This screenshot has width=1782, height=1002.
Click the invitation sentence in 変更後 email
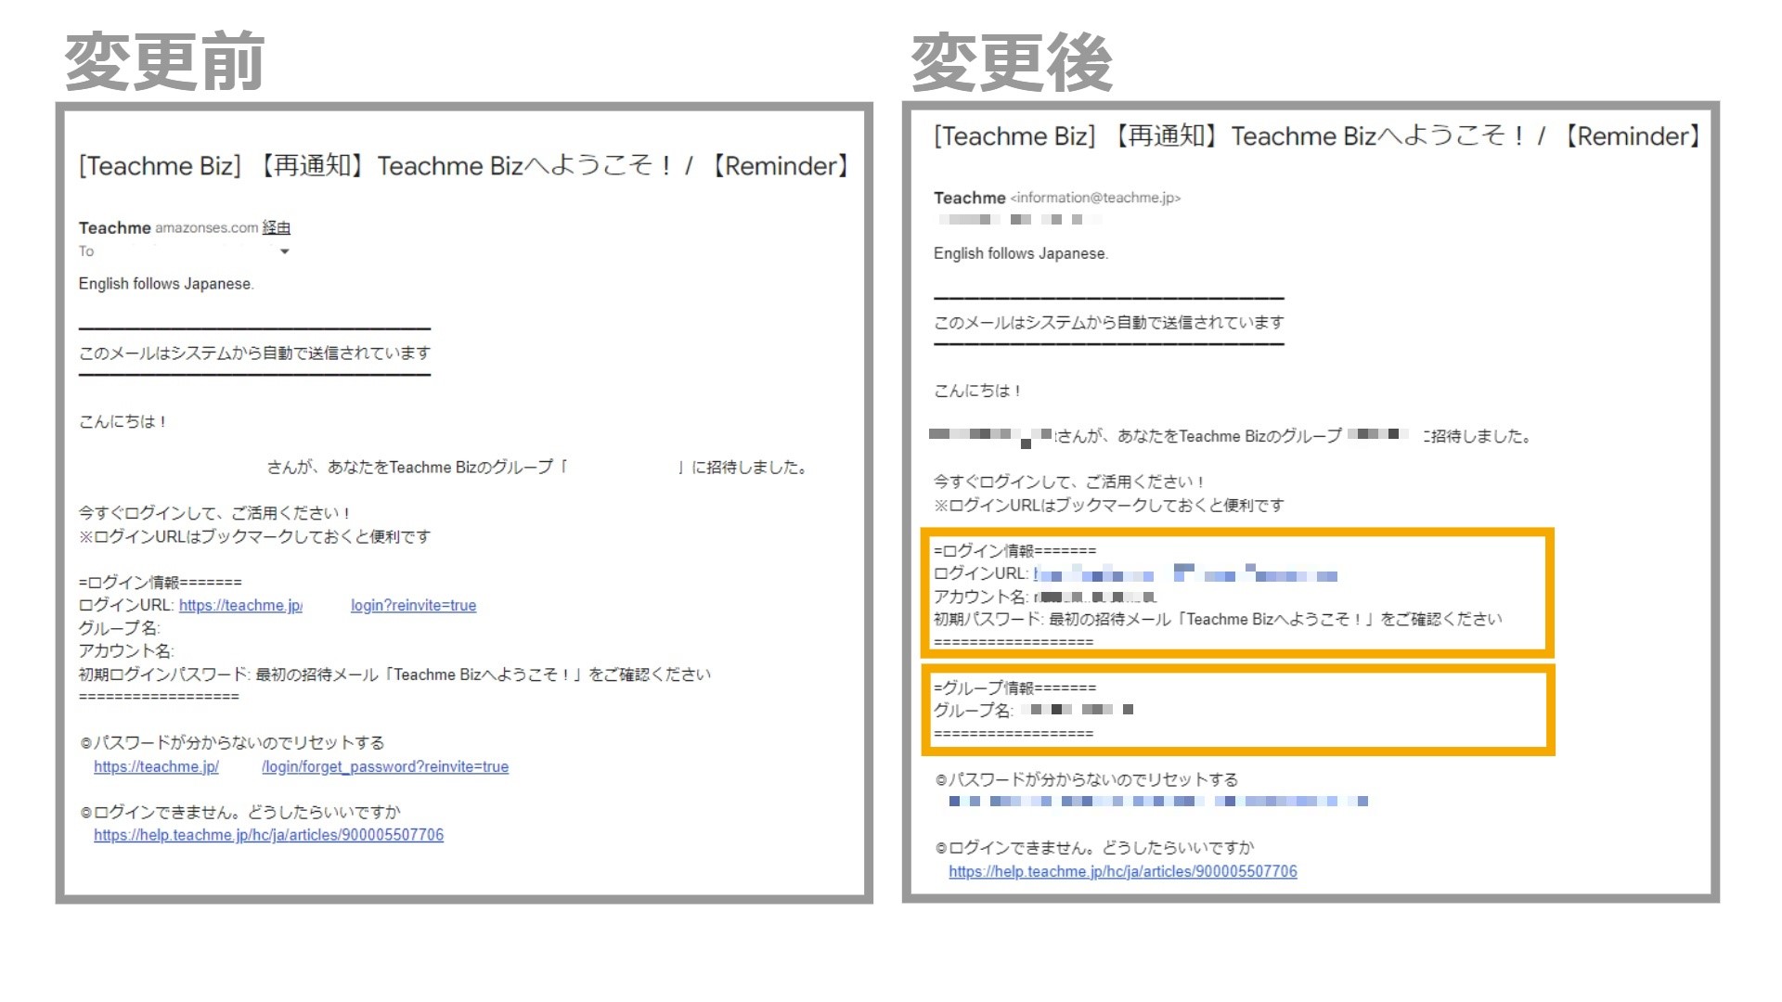[x=1231, y=436]
